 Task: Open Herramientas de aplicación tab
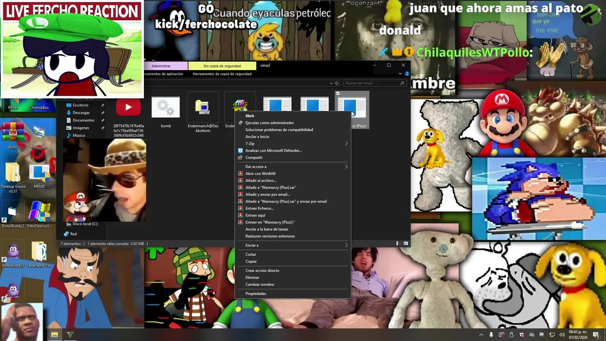coord(163,74)
